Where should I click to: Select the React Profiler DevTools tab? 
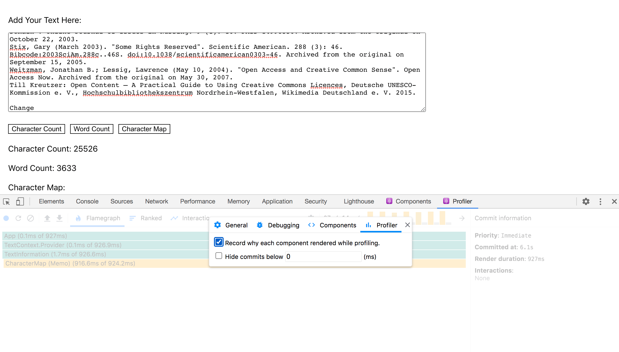[x=457, y=201]
